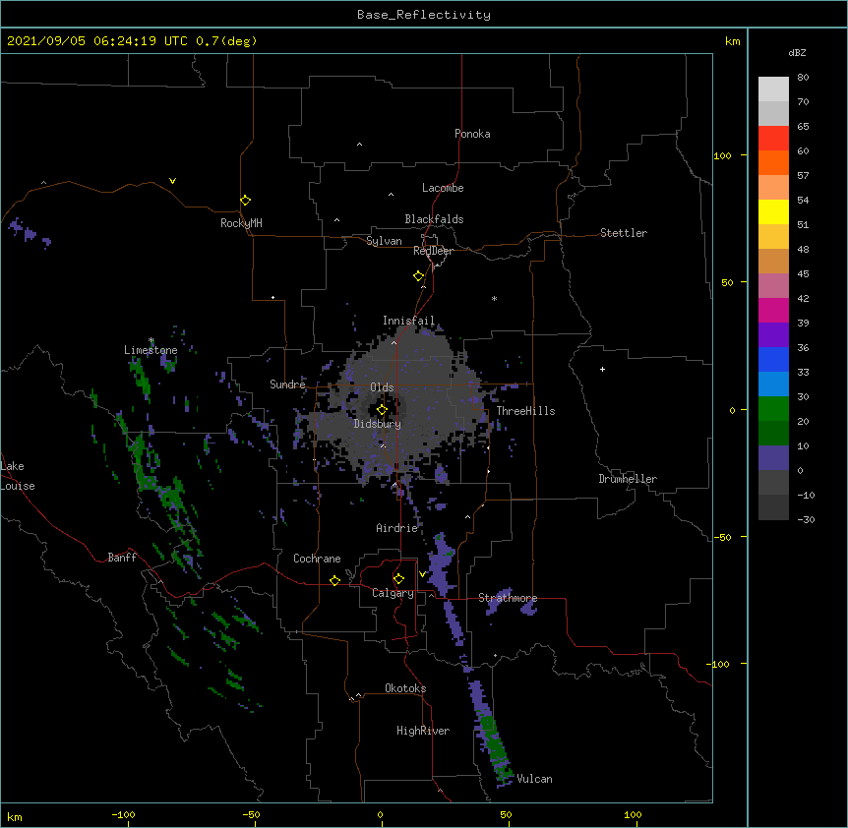The height and width of the screenshot is (828, 848).
Task: Select the bright green 20-30 dBZ swatch
Action: coord(773,409)
